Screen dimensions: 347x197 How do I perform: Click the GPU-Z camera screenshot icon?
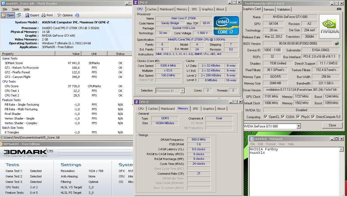point(339,9)
